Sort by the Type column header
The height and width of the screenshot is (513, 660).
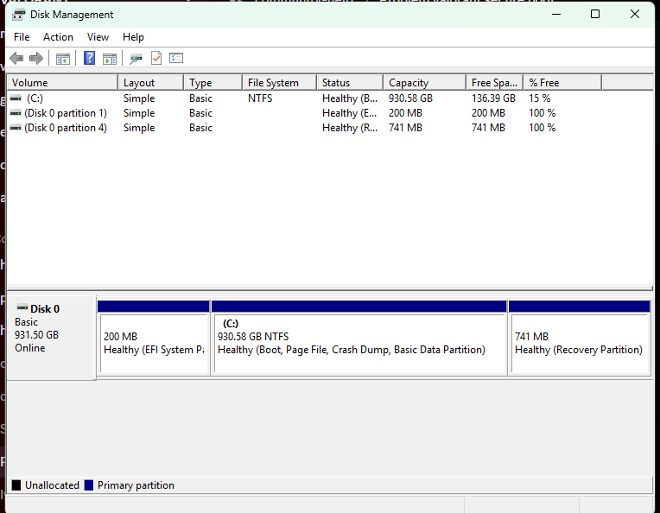click(213, 83)
